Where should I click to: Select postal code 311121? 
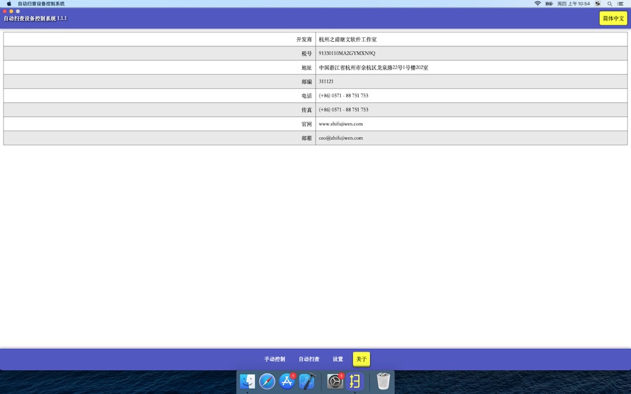[326, 81]
